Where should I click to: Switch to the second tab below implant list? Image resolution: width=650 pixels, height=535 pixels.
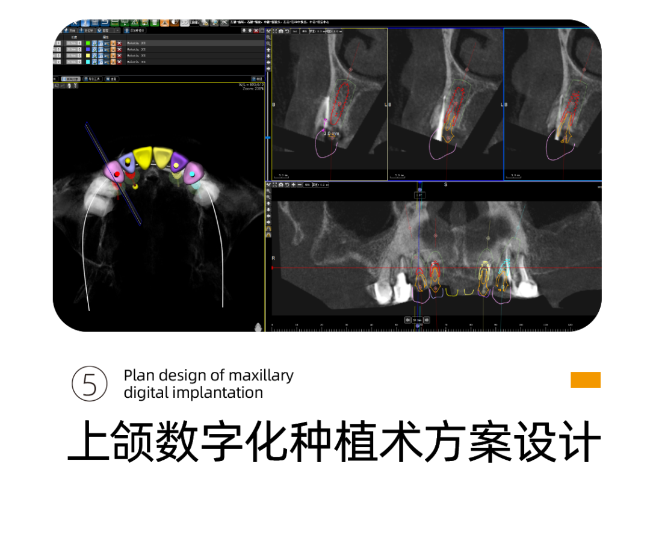pos(92,79)
